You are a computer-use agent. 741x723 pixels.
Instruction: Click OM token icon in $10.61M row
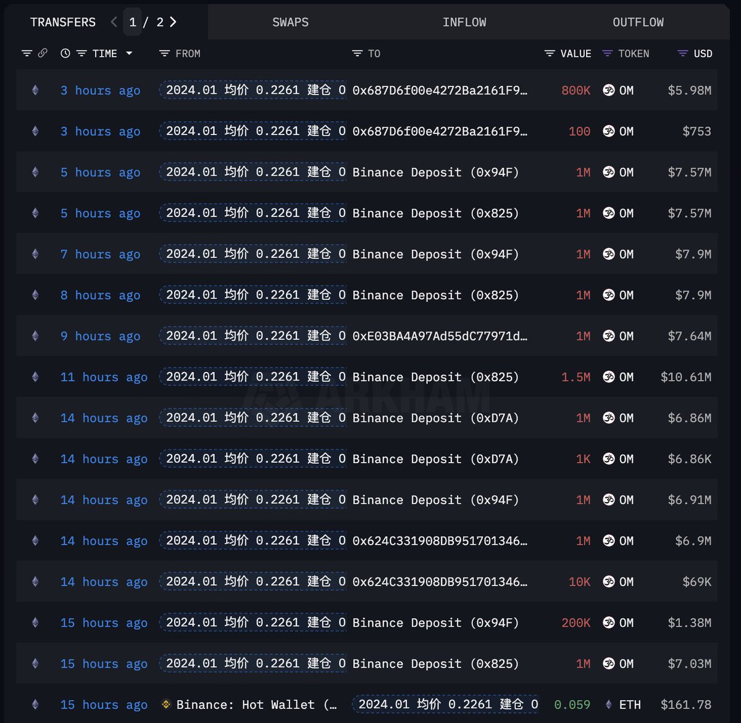(608, 377)
